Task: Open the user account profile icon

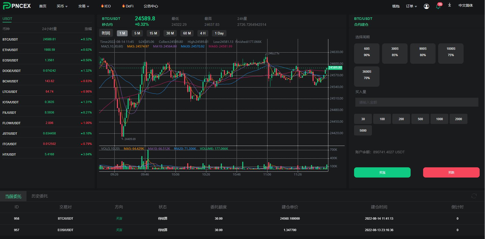Action: 426,6
